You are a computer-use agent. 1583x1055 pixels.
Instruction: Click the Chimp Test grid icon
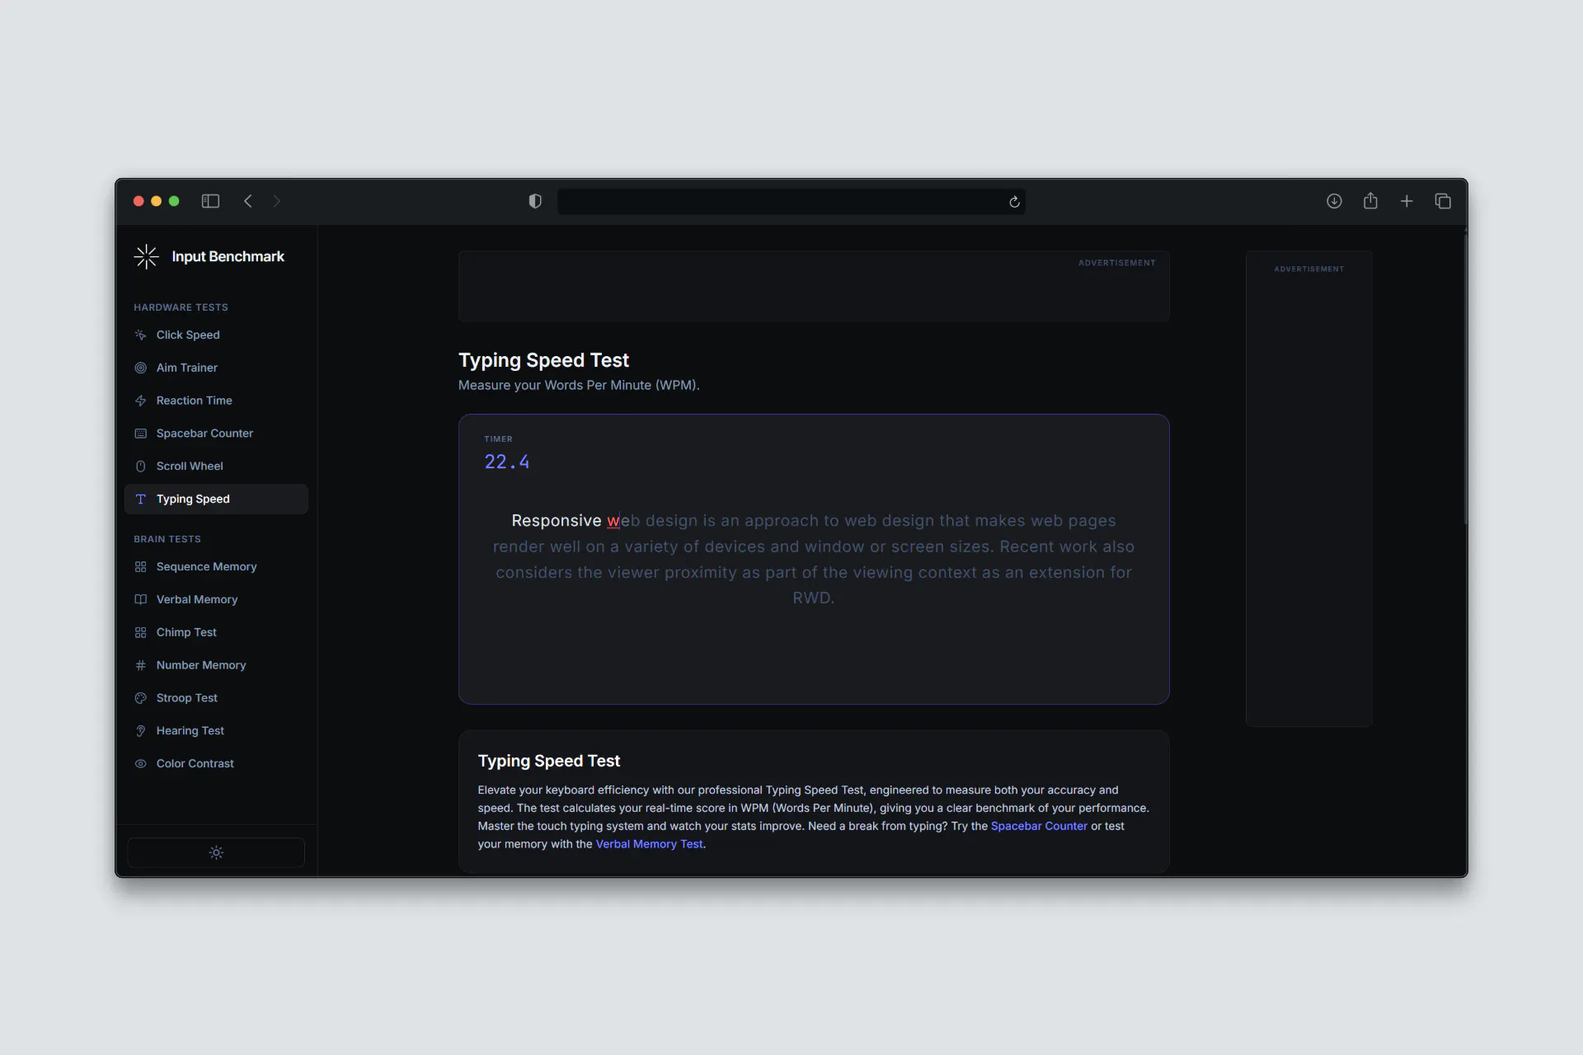pos(141,633)
